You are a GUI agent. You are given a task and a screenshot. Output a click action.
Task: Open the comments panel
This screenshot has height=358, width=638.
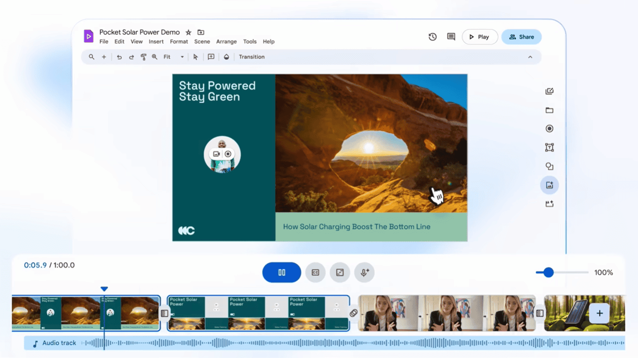click(x=451, y=36)
